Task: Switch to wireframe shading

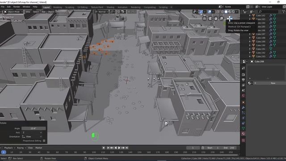Action: (223, 12)
